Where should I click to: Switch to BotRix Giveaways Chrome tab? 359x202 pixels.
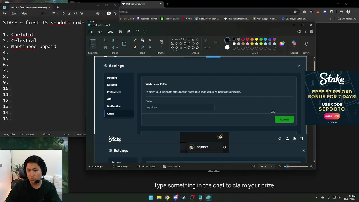pos(142,4)
